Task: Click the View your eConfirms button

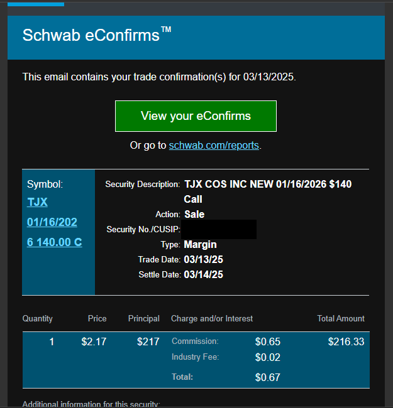Action: click(196, 116)
